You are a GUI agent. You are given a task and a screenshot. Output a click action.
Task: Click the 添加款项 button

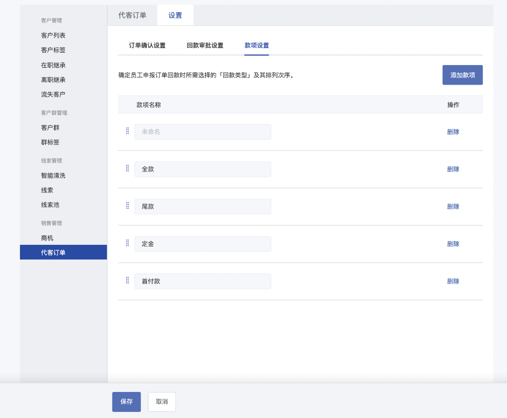click(462, 75)
